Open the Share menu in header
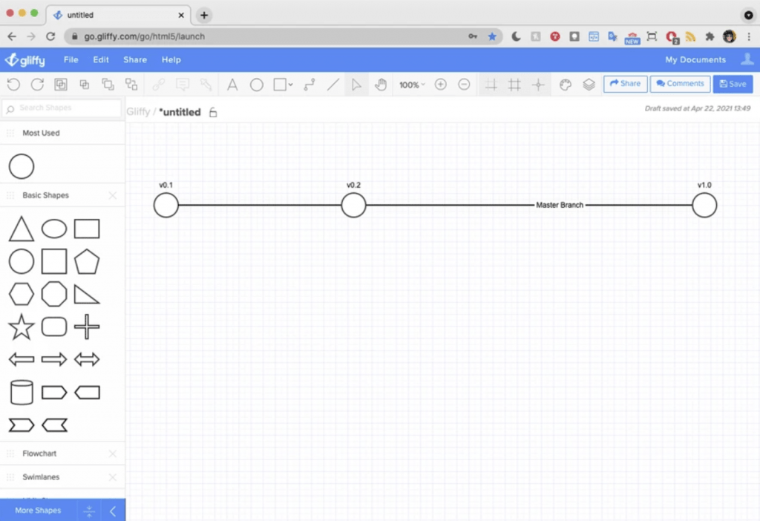Image resolution: width=760 pixels, height=521 pixels. (x=135, y=59)
